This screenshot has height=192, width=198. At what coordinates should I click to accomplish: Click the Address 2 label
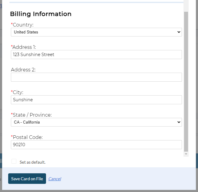point(23,70)
